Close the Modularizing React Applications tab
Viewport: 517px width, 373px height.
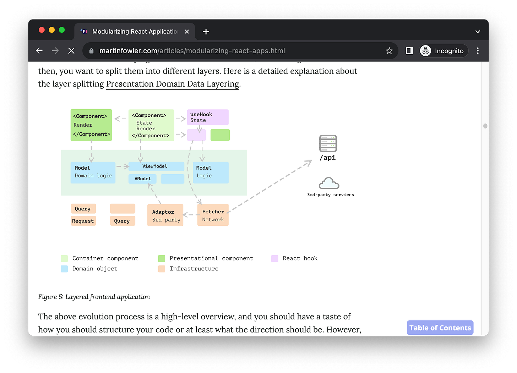coord(187,32)
